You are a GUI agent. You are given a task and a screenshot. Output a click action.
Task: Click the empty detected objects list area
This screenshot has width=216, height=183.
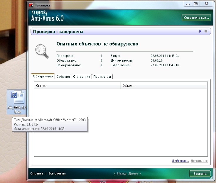[120, 123]
